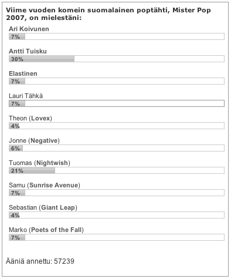Click the Marko (Poets of the Fall) label
The width and height of the screenshot is (231, 279).
click(x=46, y=230)
